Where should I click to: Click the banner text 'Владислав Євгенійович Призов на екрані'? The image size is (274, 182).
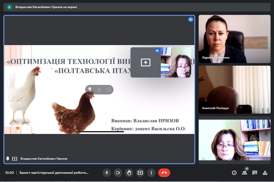46,7
